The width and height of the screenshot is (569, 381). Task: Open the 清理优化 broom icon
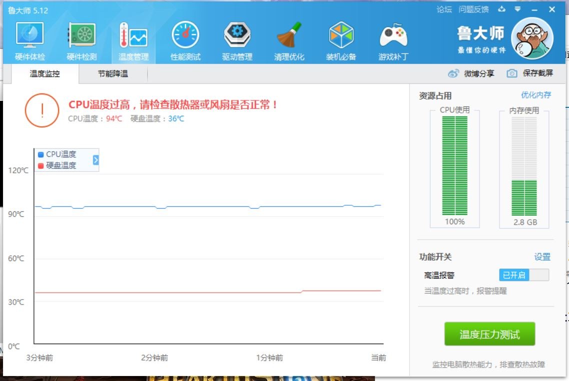coord(289,35)
